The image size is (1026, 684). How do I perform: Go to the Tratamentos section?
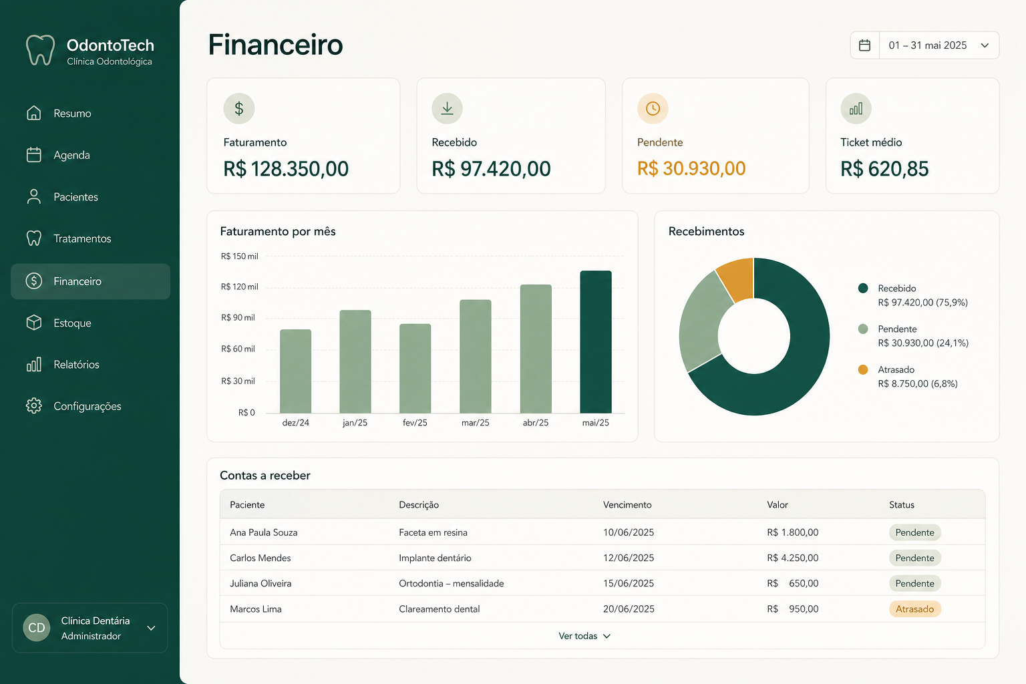pyautogui.click(x=90, y=238)
